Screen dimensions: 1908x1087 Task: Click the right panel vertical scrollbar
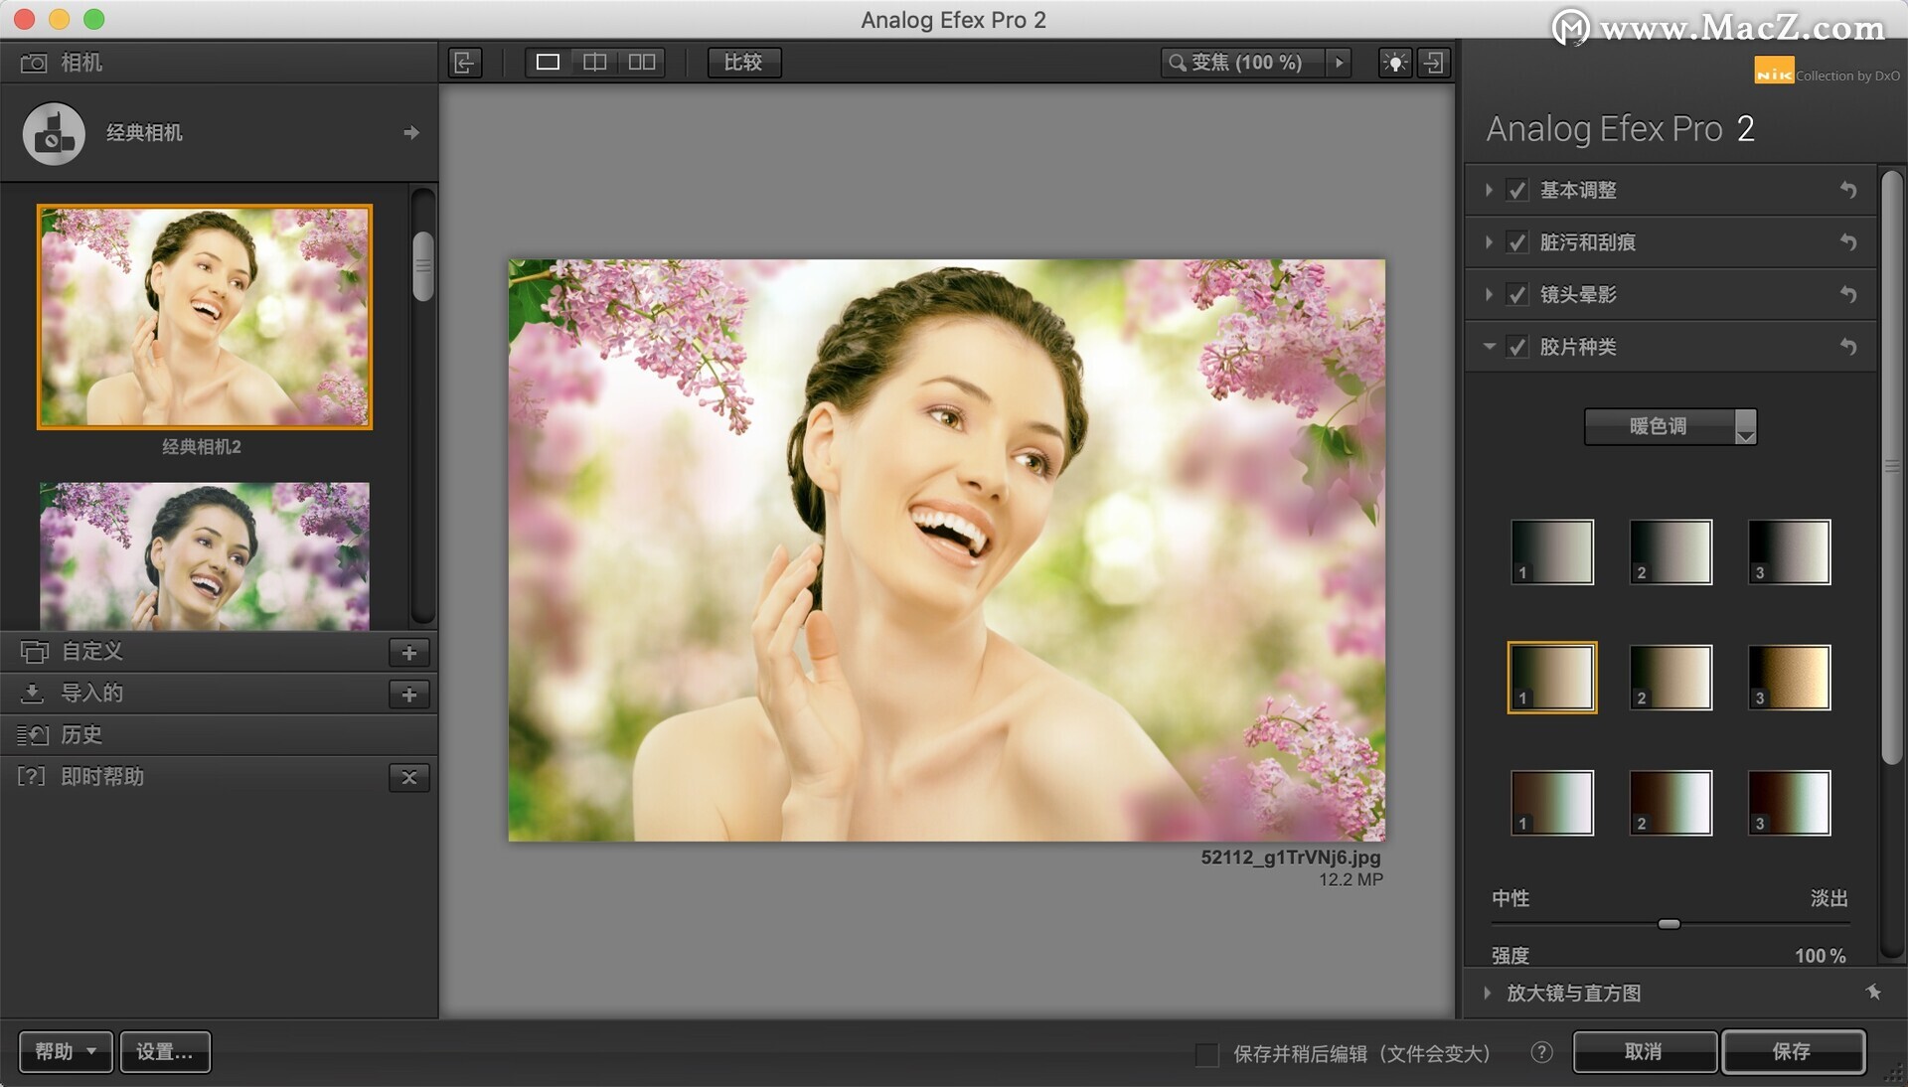point(1892,467)
